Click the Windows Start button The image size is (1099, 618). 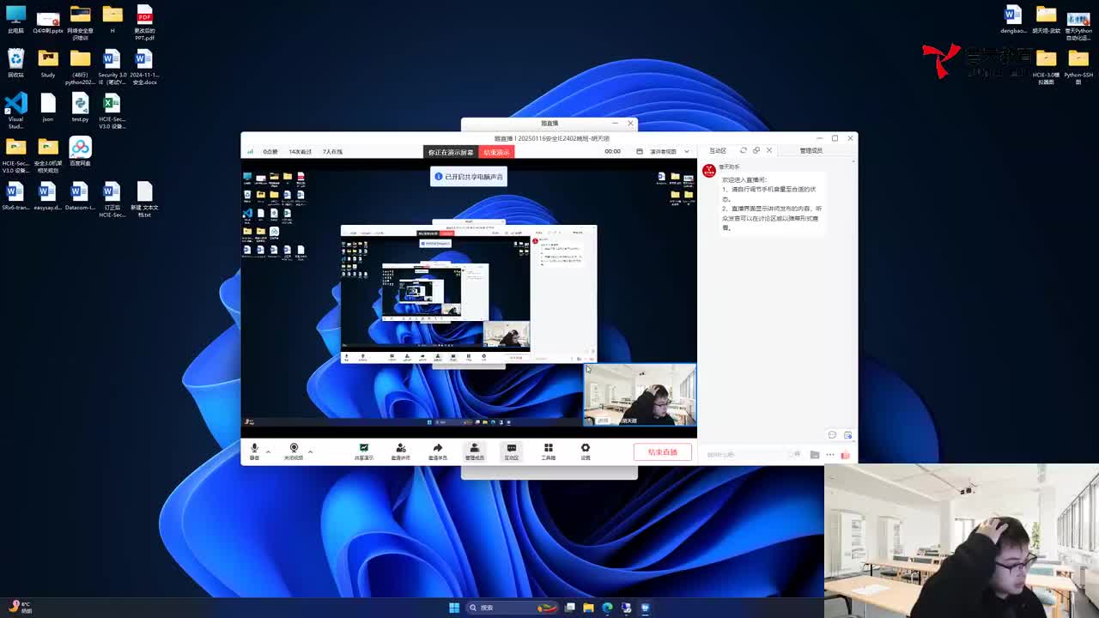pyautogui.click(x=453, y=608)
